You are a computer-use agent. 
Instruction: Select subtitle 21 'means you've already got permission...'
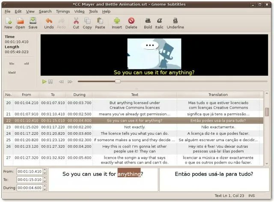click(133, 114)
